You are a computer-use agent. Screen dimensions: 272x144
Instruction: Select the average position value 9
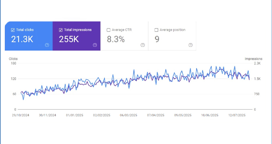point(157,39)
